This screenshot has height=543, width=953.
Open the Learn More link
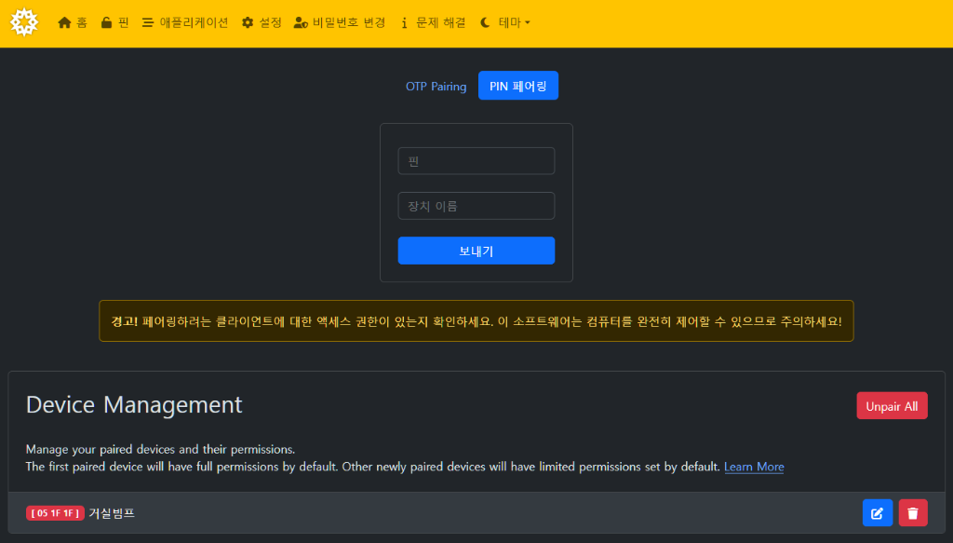[754, 467]
